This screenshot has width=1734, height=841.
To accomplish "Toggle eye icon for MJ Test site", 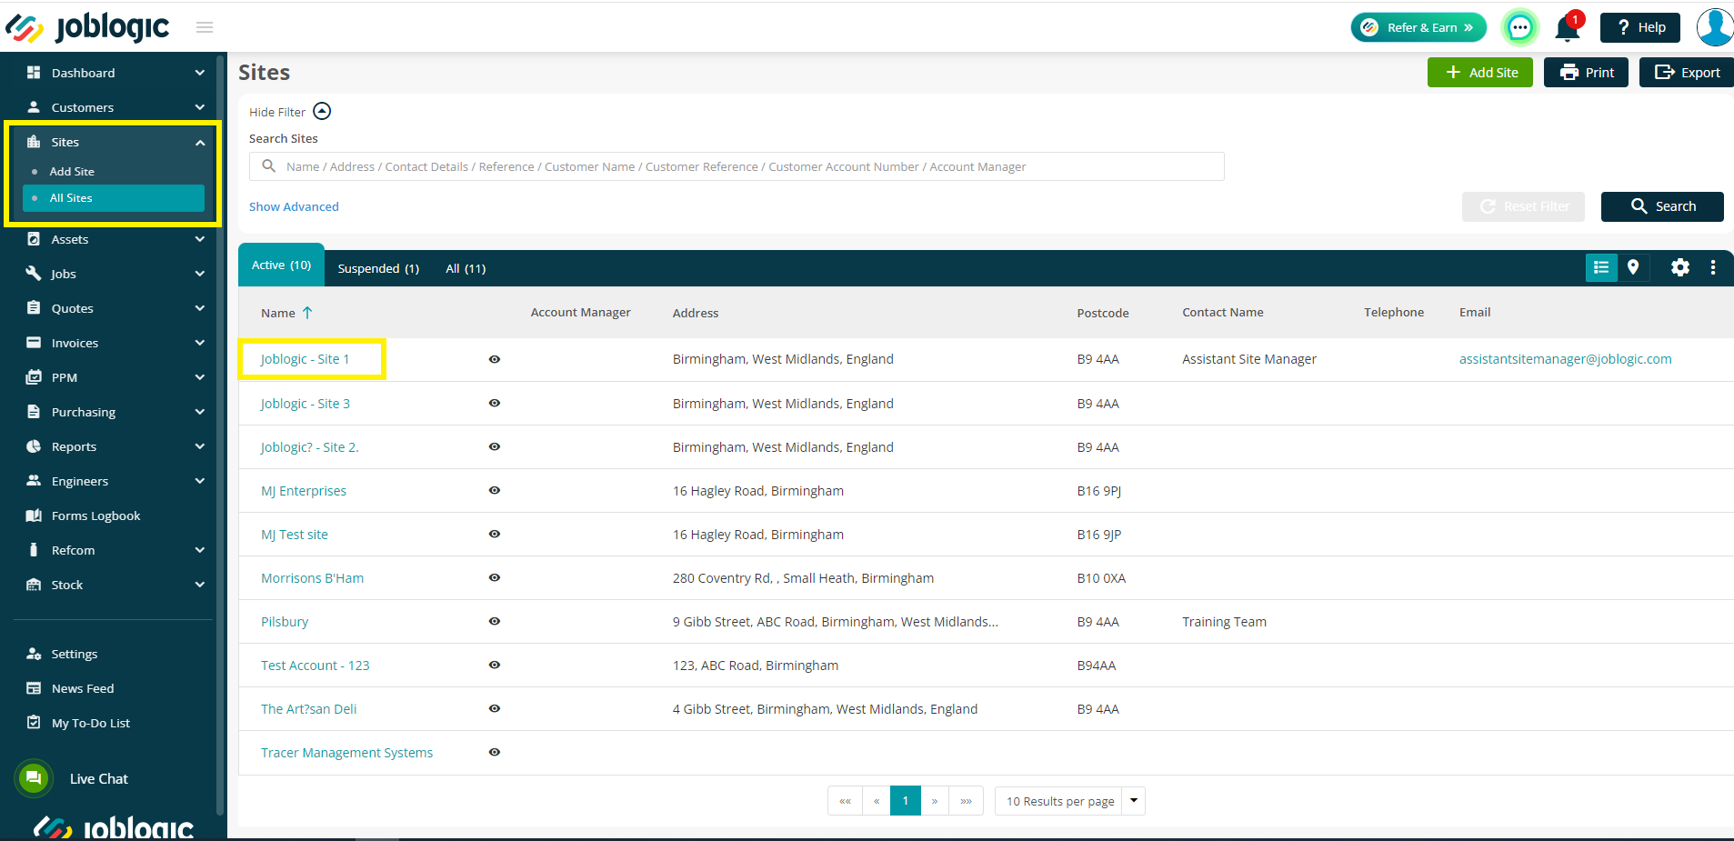I will coord(495,534).
